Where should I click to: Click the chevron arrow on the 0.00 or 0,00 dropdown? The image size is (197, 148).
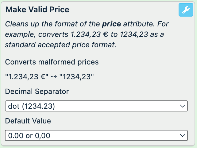(182, 135)
